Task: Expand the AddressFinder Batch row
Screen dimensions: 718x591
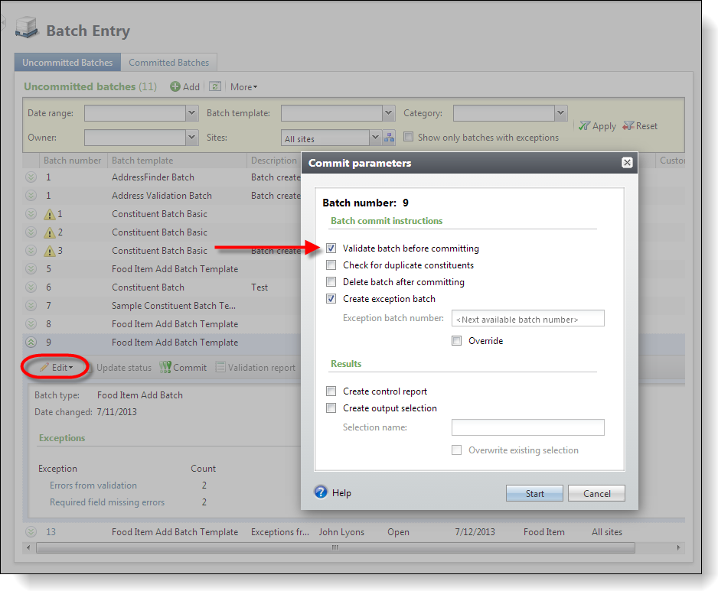Action: point(31,177)
